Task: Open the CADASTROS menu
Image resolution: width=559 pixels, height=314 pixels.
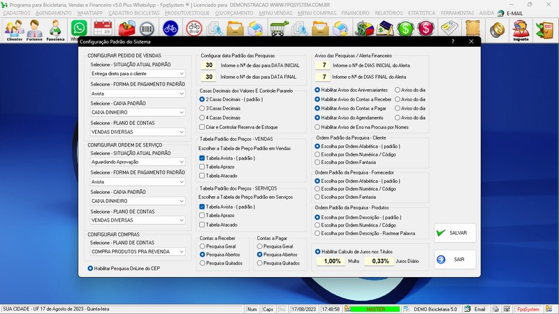Action: [x=17, y=13]
